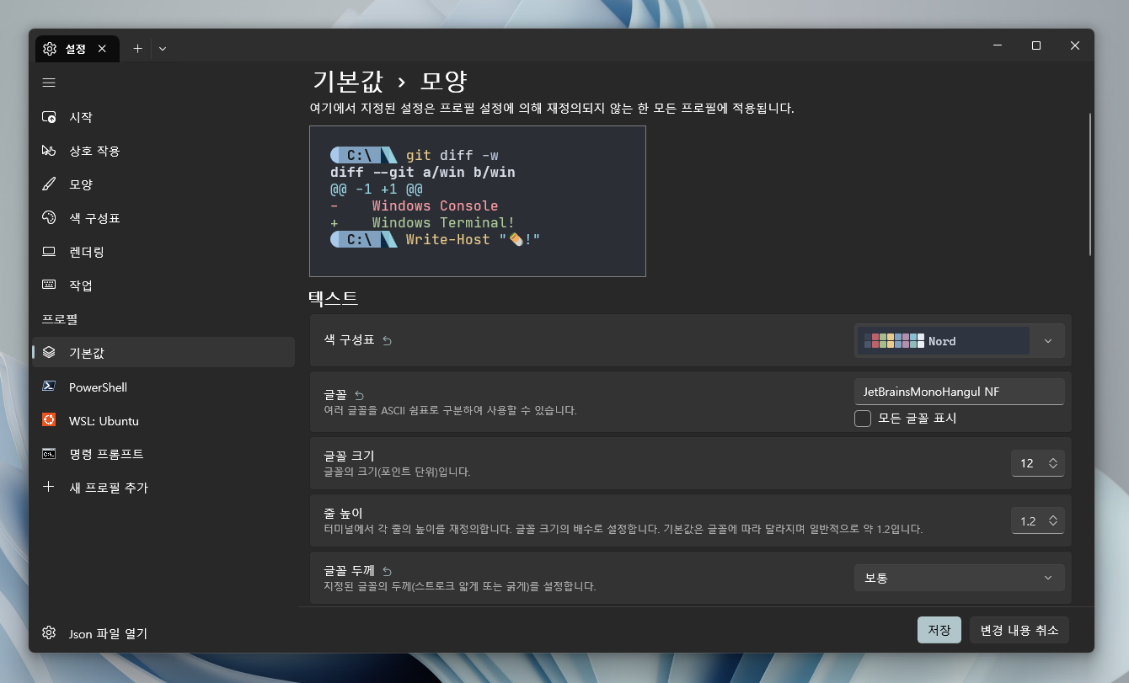Click the 시작 rocket icon

click(x=49, y=117)
